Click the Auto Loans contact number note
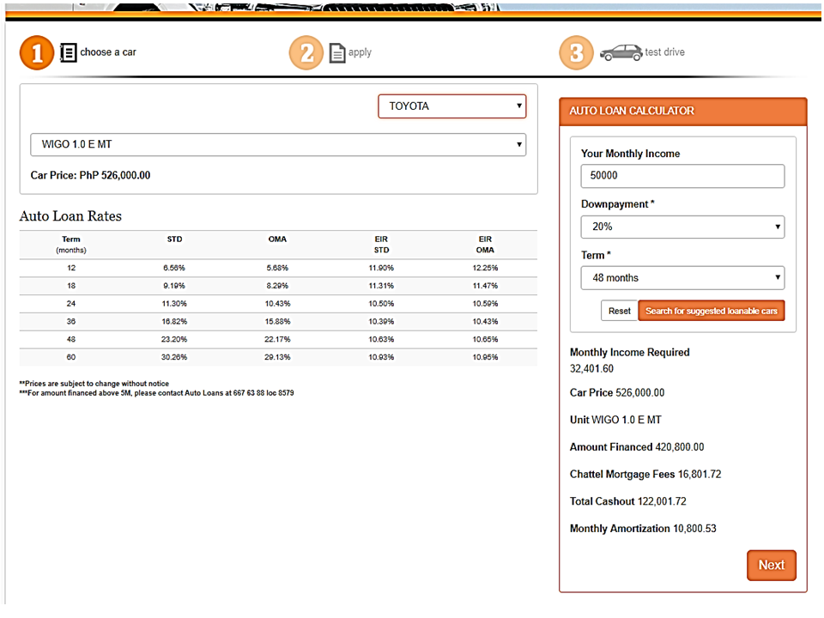The height and width of the screenshot is (618, 824). pos(156,393)
